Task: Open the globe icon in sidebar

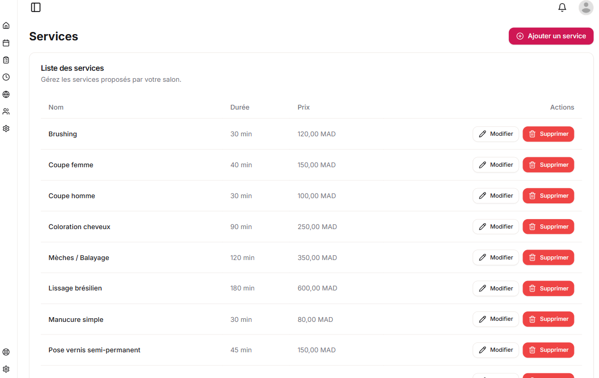Action: pyautogui.click(x=6, y=94)
